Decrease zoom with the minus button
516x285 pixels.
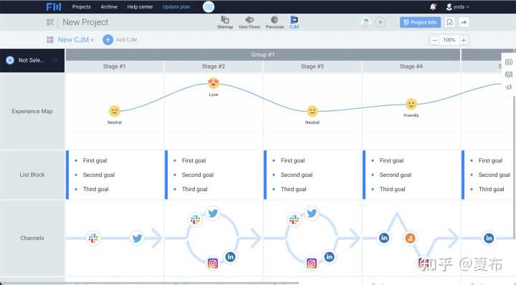pyautogui.click(x=434, y=40)
